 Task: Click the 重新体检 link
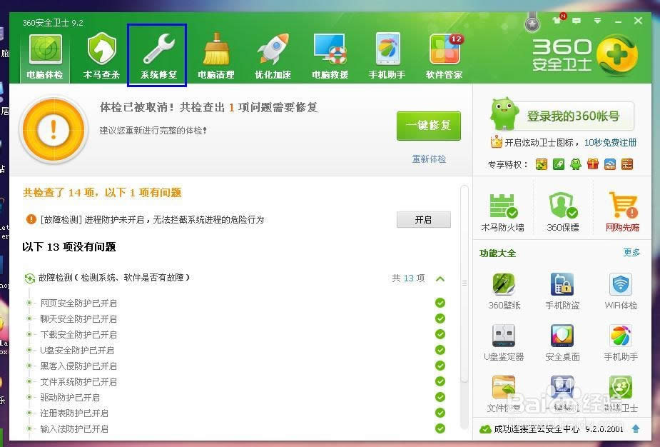[x=429, y=159]
